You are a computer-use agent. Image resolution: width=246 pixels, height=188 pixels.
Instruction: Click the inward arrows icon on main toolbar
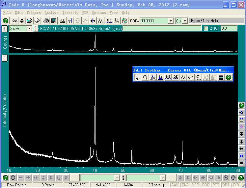(93, 21)
